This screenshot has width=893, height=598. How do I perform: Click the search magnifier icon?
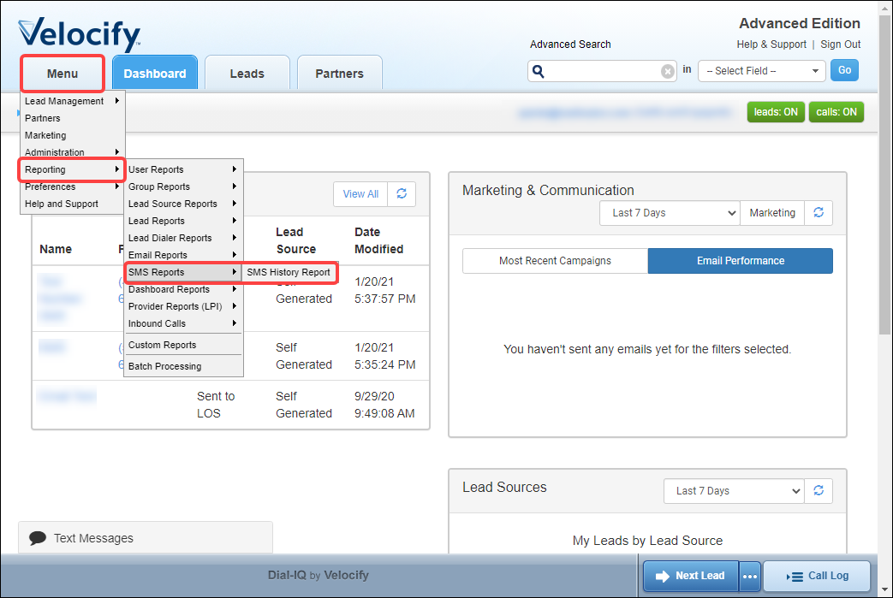coord(539,71)
